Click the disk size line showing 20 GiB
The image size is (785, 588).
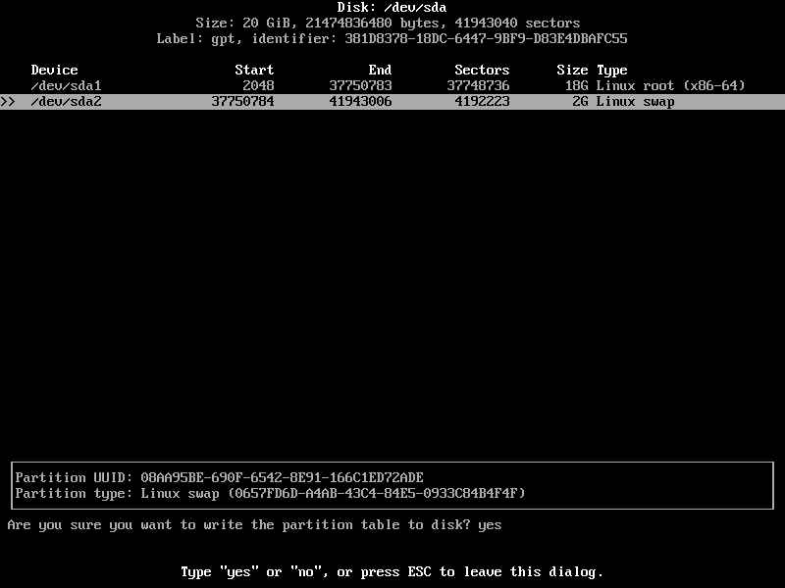(x=388, y=23)
